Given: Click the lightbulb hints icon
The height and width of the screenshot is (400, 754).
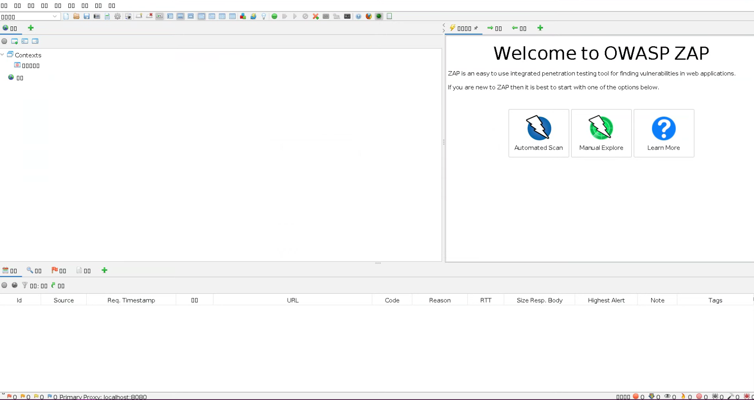Looking at the screenshot, I should [x=264, y=17].
